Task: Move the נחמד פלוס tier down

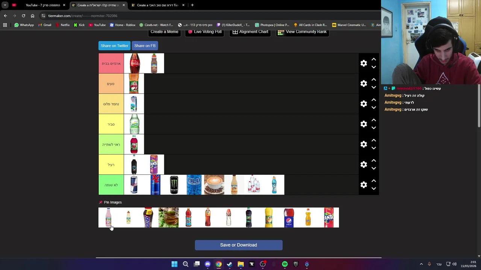Action: coord(374,108)
